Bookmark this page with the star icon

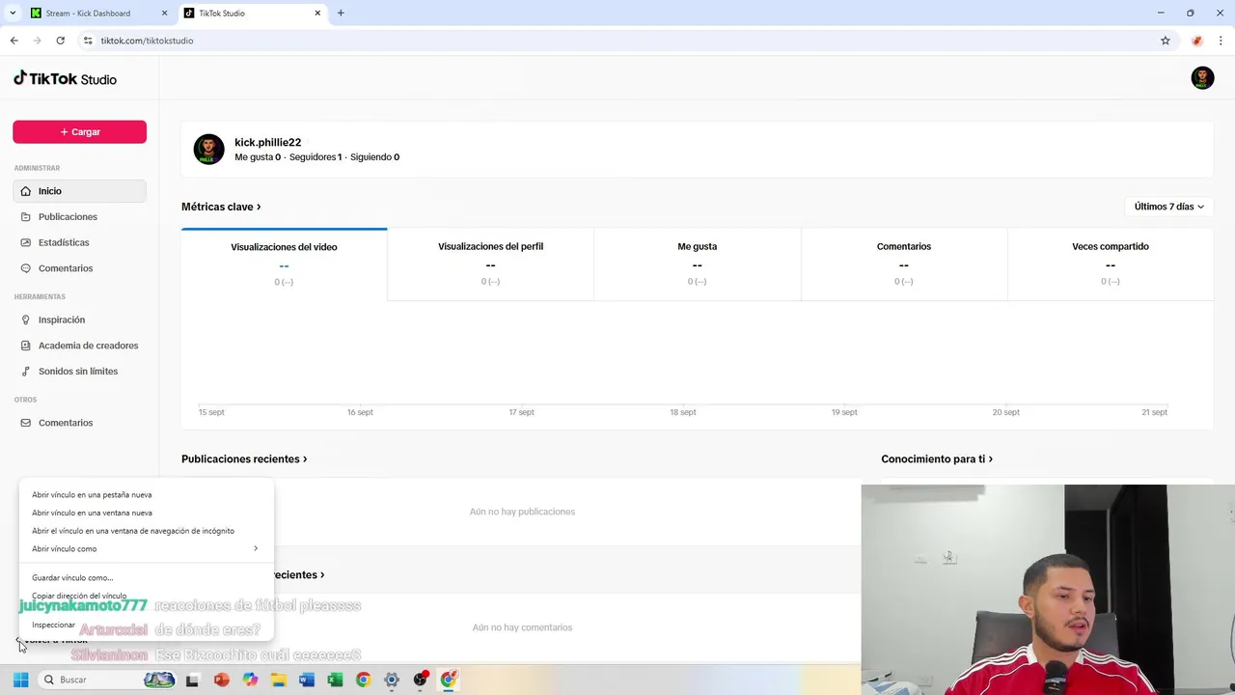click(1166, 41)
